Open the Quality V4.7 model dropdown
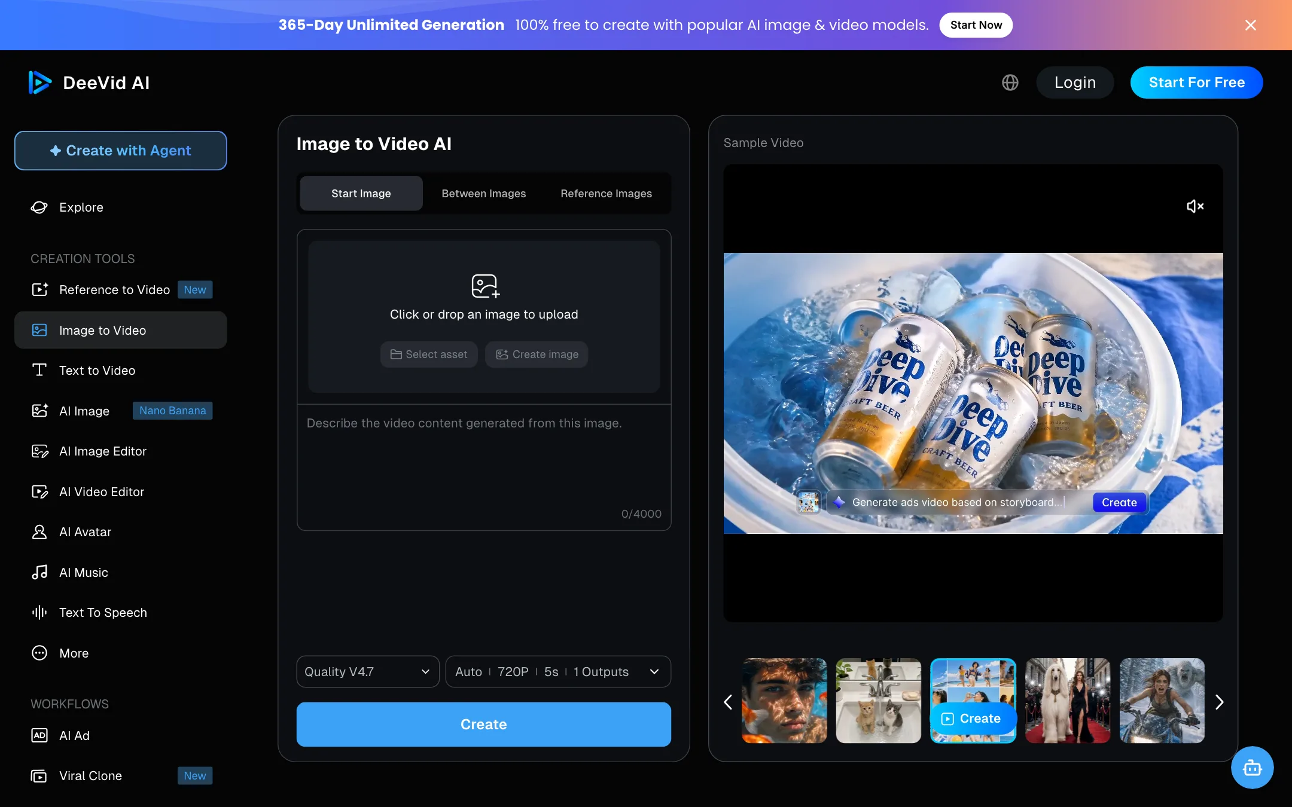The height and width of the screenshot is (807, 1292). point(368,672)
